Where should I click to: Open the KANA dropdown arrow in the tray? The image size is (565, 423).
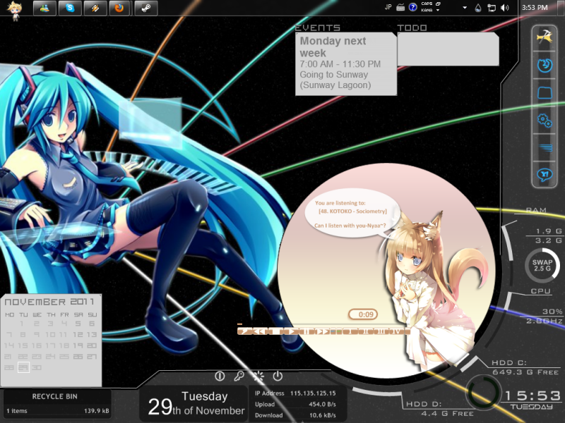pos(438,11)
